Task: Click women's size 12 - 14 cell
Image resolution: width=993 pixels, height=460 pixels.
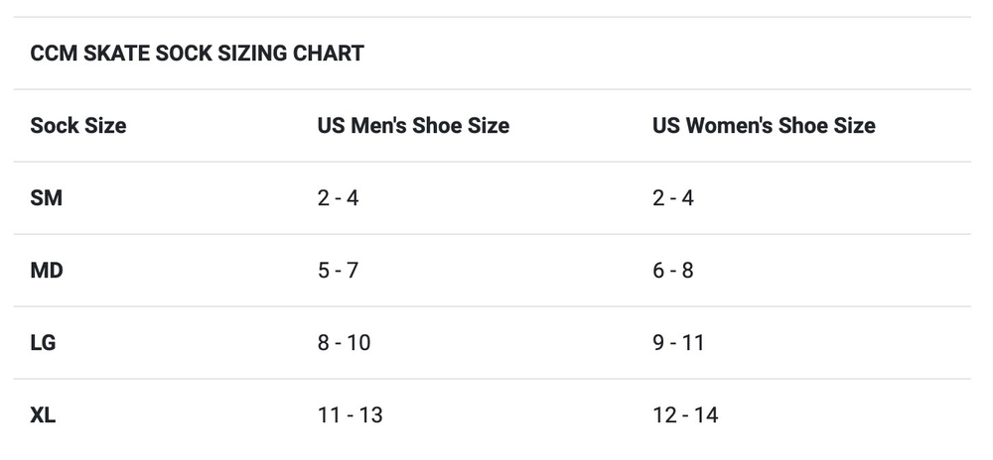Action: (685, 415)
